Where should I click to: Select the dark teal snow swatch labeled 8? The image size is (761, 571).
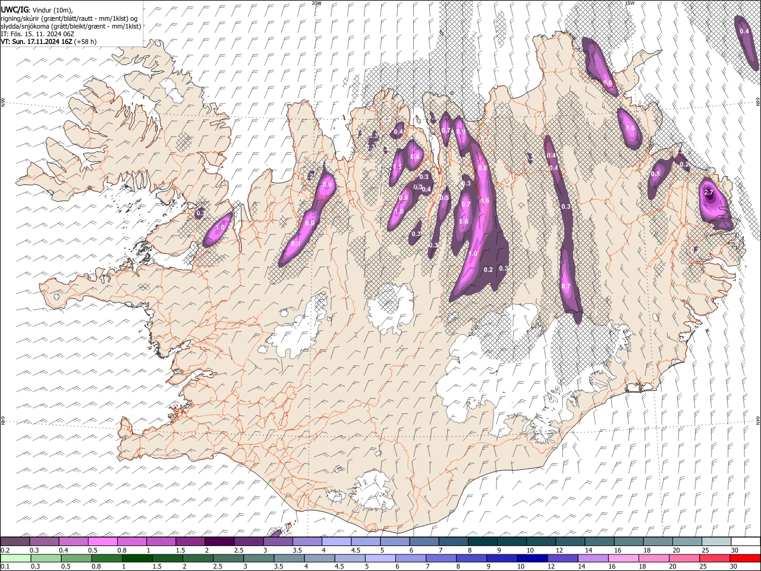482,541
